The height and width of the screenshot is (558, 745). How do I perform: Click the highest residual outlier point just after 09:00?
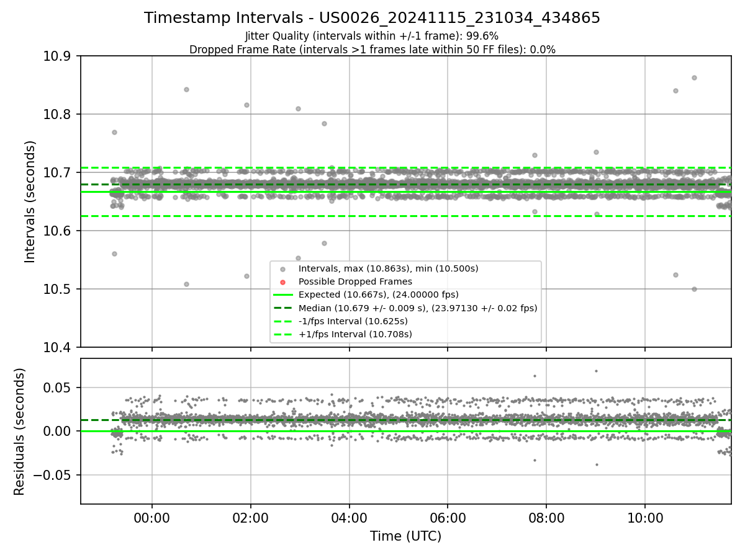(596, 371)
